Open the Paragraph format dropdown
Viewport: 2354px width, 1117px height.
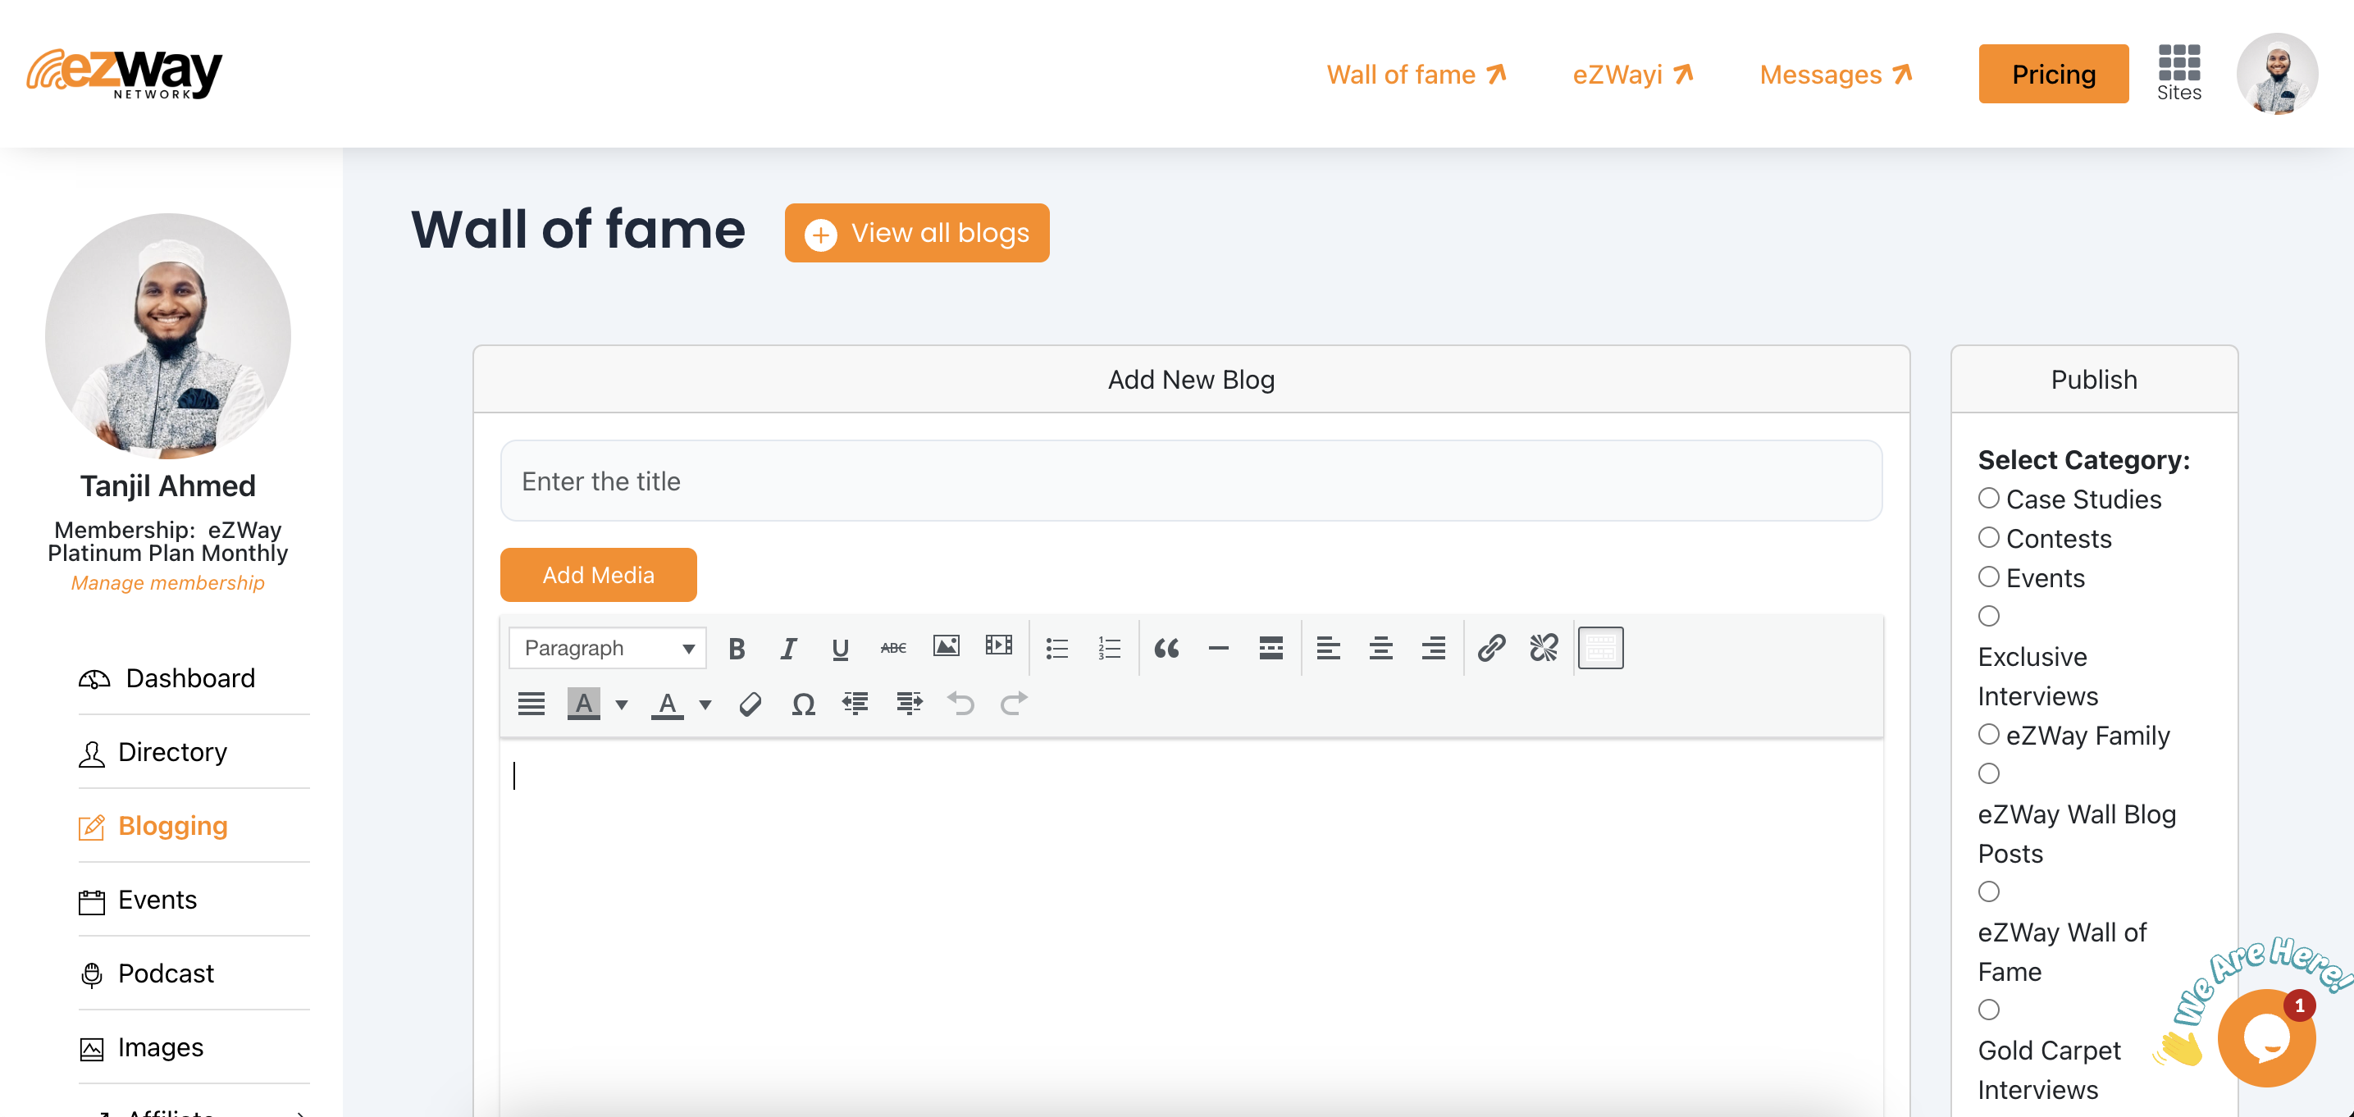[608, 648]
